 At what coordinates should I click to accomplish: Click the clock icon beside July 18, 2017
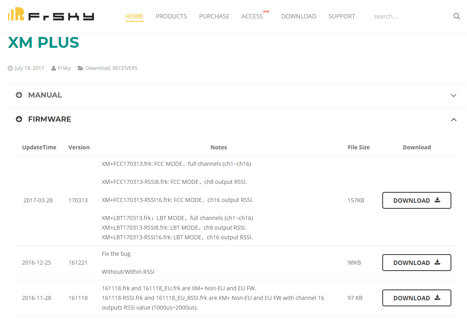[x=10, y=68]
